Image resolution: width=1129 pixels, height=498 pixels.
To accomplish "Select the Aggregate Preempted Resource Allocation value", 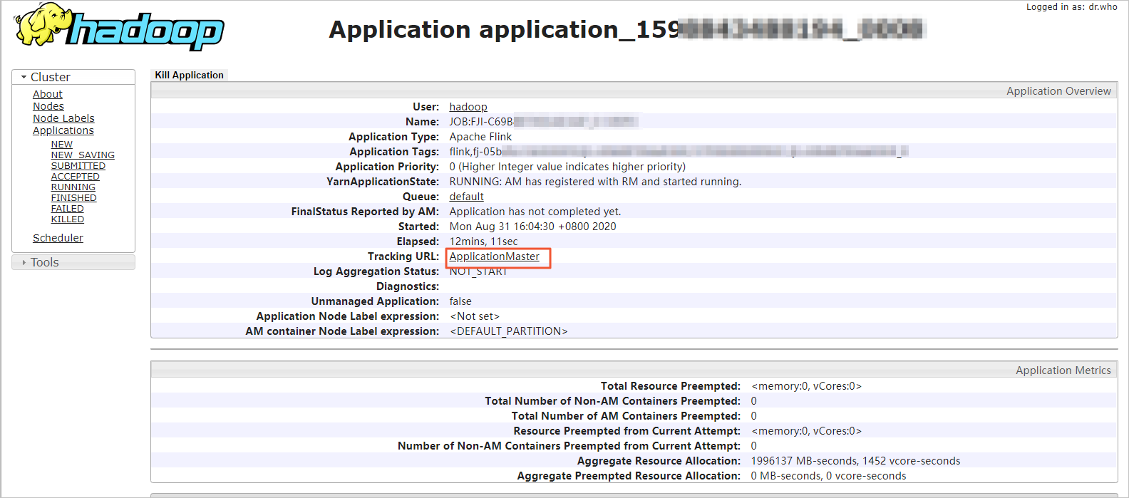I will pos(828,476).
